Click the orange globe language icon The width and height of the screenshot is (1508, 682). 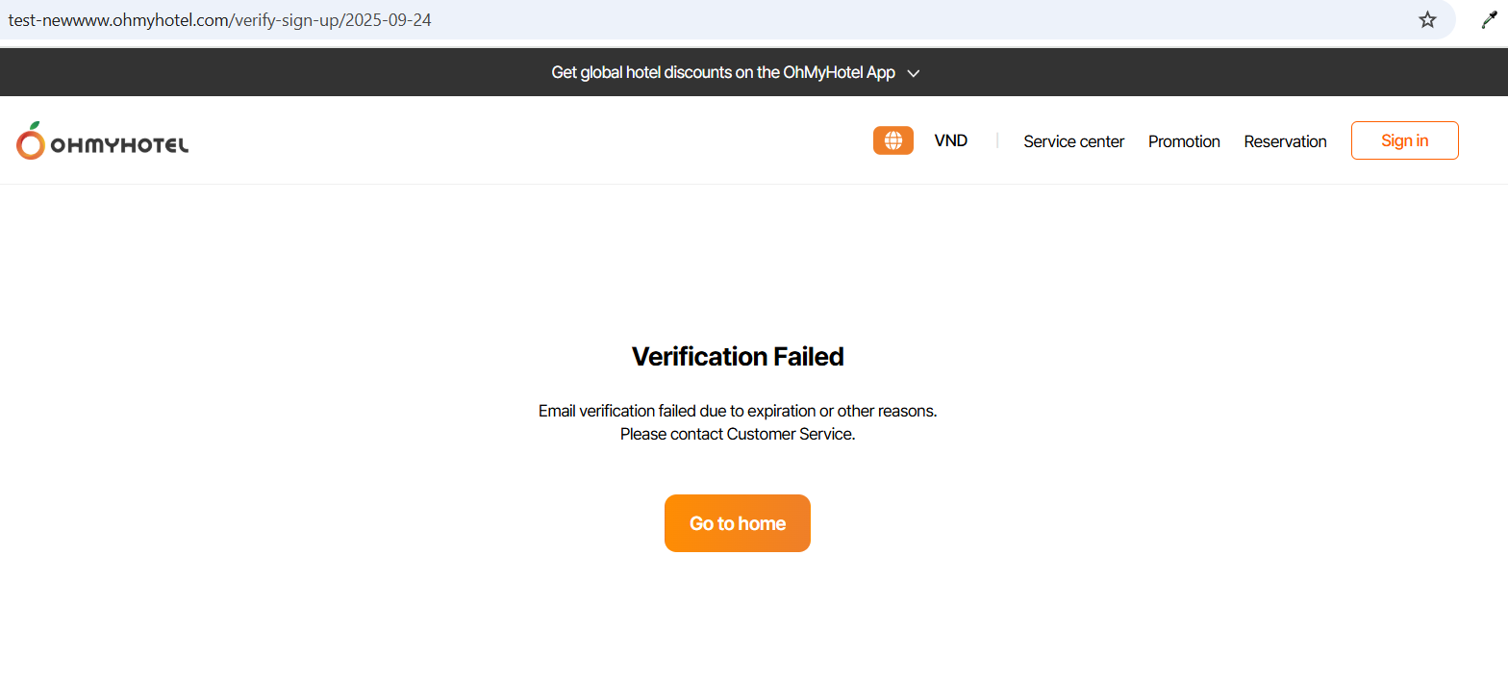pos(892,140)
